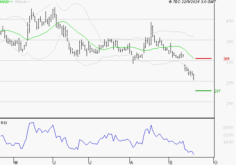Click the 6500 RSI axis label
The image size is (236, 165).
coord(228,127)
